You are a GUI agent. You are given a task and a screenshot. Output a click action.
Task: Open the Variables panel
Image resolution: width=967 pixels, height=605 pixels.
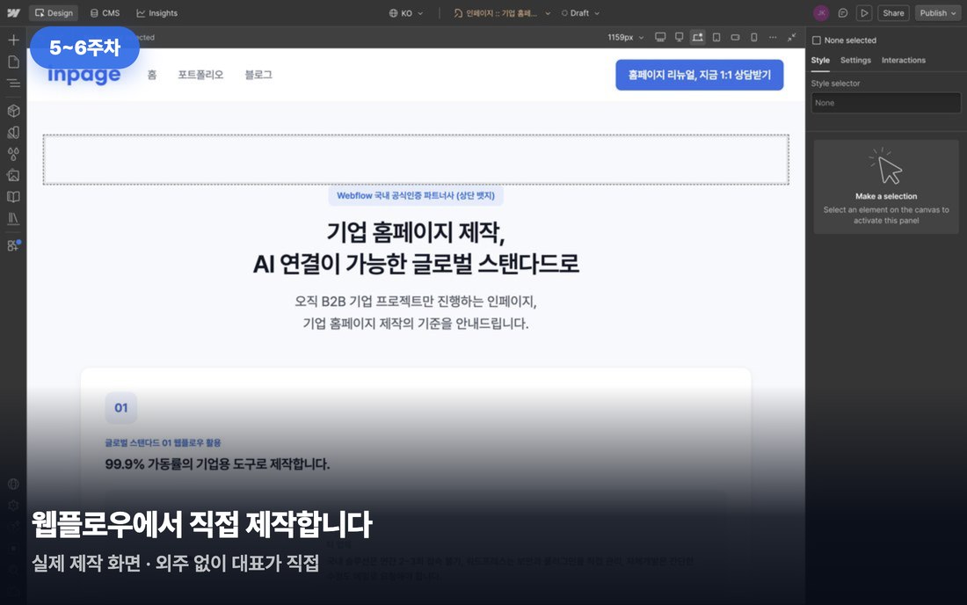pos(13,133)
